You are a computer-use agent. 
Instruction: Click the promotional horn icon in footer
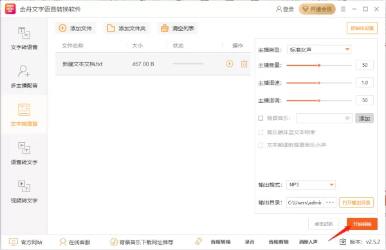[199, 242]
